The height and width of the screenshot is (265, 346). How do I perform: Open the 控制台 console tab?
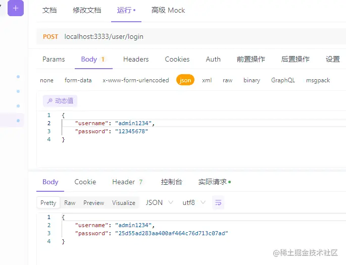171,182
